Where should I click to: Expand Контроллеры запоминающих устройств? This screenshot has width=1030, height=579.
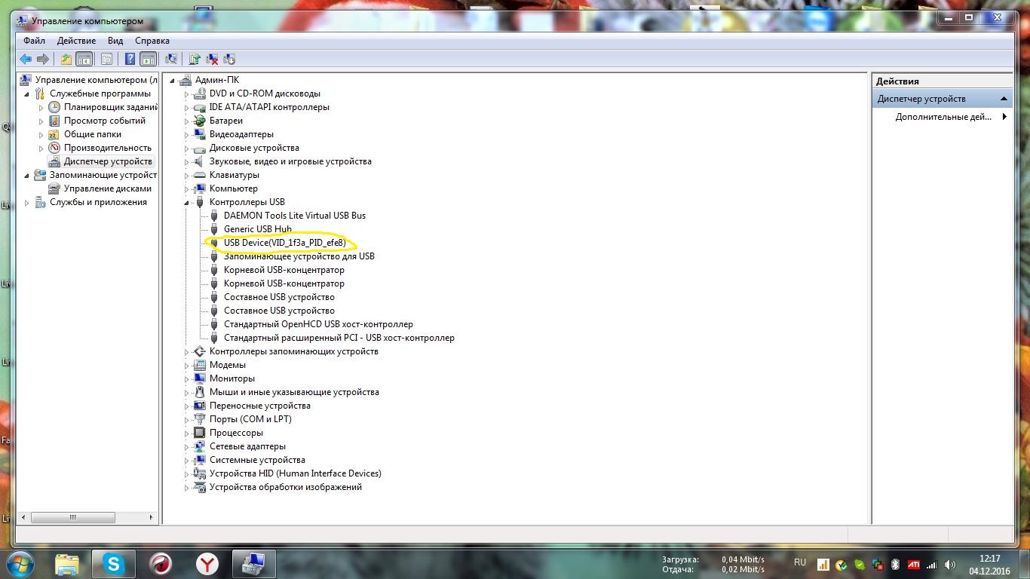[187, 352]
